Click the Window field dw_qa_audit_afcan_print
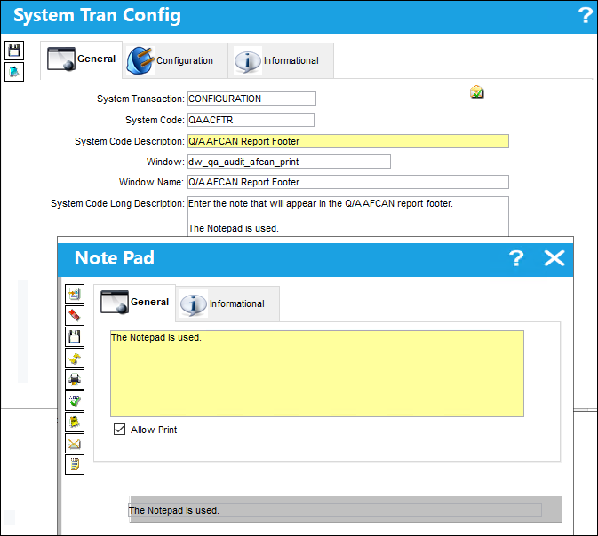Image resolution: width=598 pixels, height=536 pixels. coord(289,162)
